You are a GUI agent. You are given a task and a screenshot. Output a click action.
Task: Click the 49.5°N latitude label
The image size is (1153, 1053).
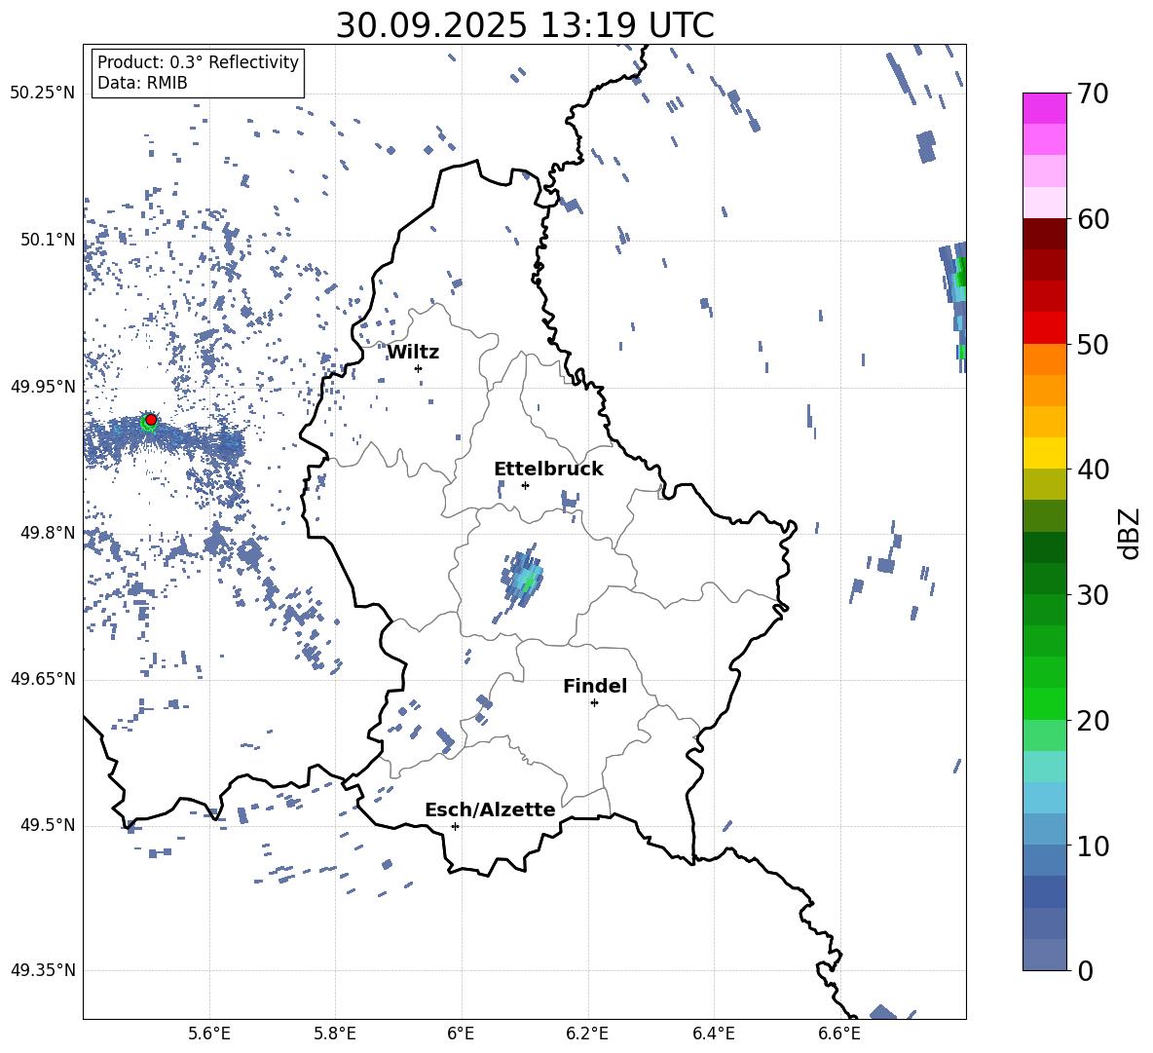tap(47, 825)
